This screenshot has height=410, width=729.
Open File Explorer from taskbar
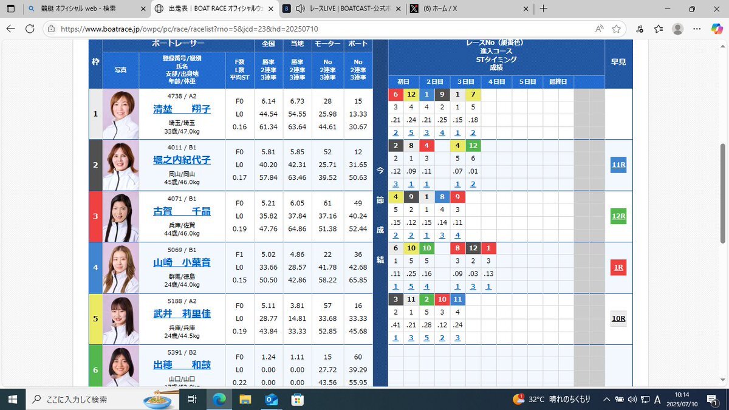245,399
